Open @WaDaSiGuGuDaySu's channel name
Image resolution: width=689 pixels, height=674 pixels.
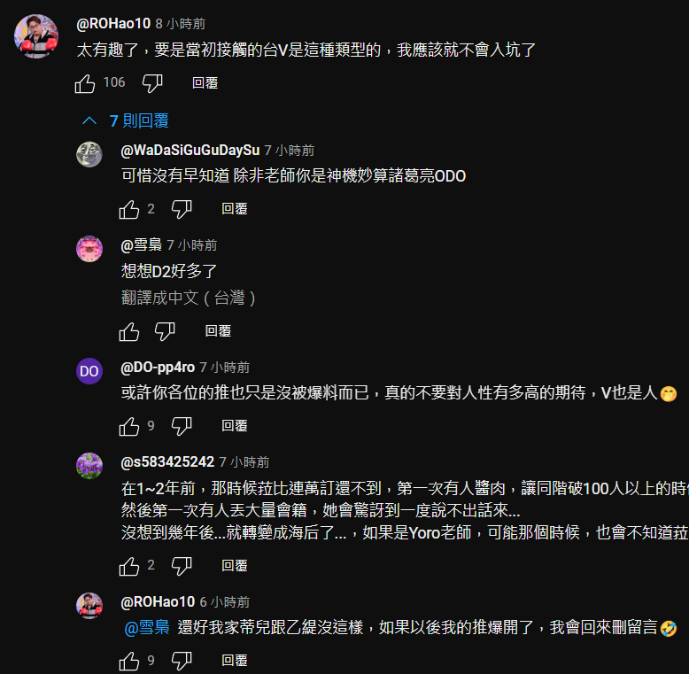pos(190,151)
